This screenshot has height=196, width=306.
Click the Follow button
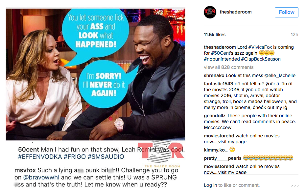pos(287,12)
